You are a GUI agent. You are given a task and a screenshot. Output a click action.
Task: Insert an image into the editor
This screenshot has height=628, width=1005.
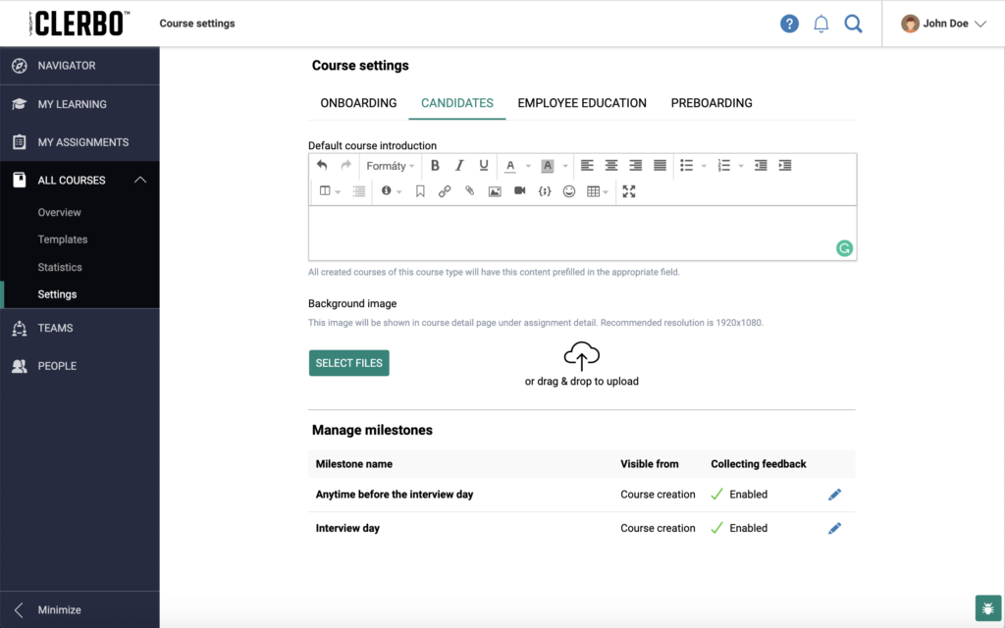click(495, 191)
